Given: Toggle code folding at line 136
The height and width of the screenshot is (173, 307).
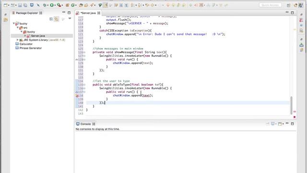Looking at the screenshot, I should (84, 88).
